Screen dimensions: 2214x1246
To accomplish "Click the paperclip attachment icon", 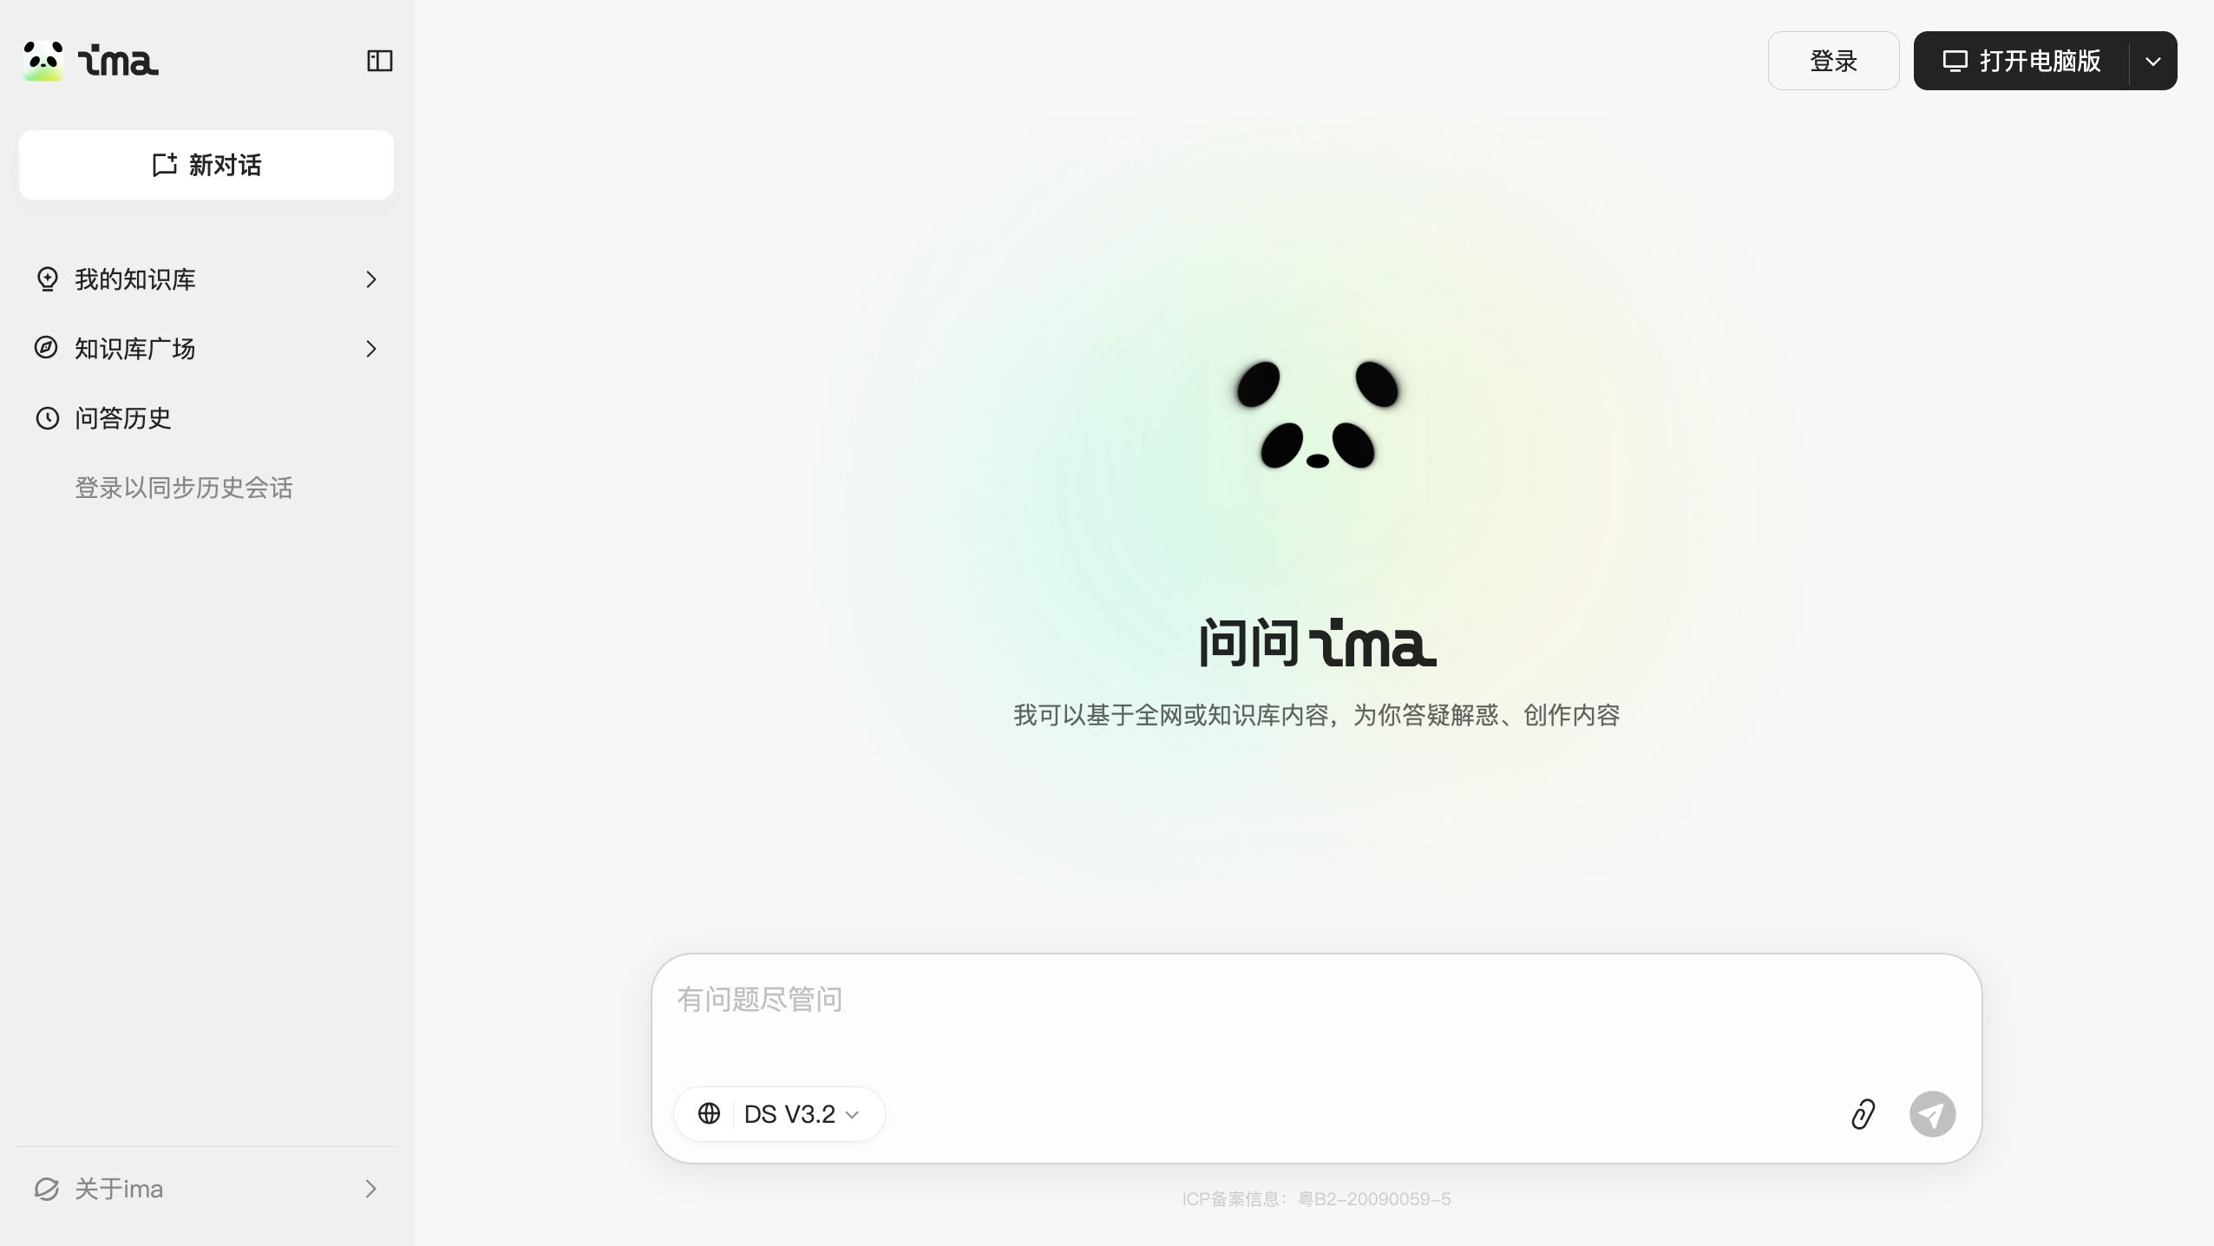I will click(1863, 1114).
